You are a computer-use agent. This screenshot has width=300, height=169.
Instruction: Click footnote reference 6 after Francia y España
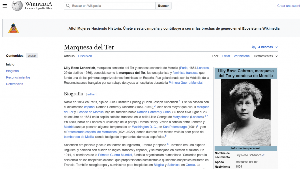168,144
